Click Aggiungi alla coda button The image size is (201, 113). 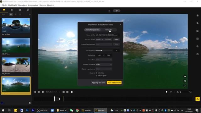[x=98, y=83]
